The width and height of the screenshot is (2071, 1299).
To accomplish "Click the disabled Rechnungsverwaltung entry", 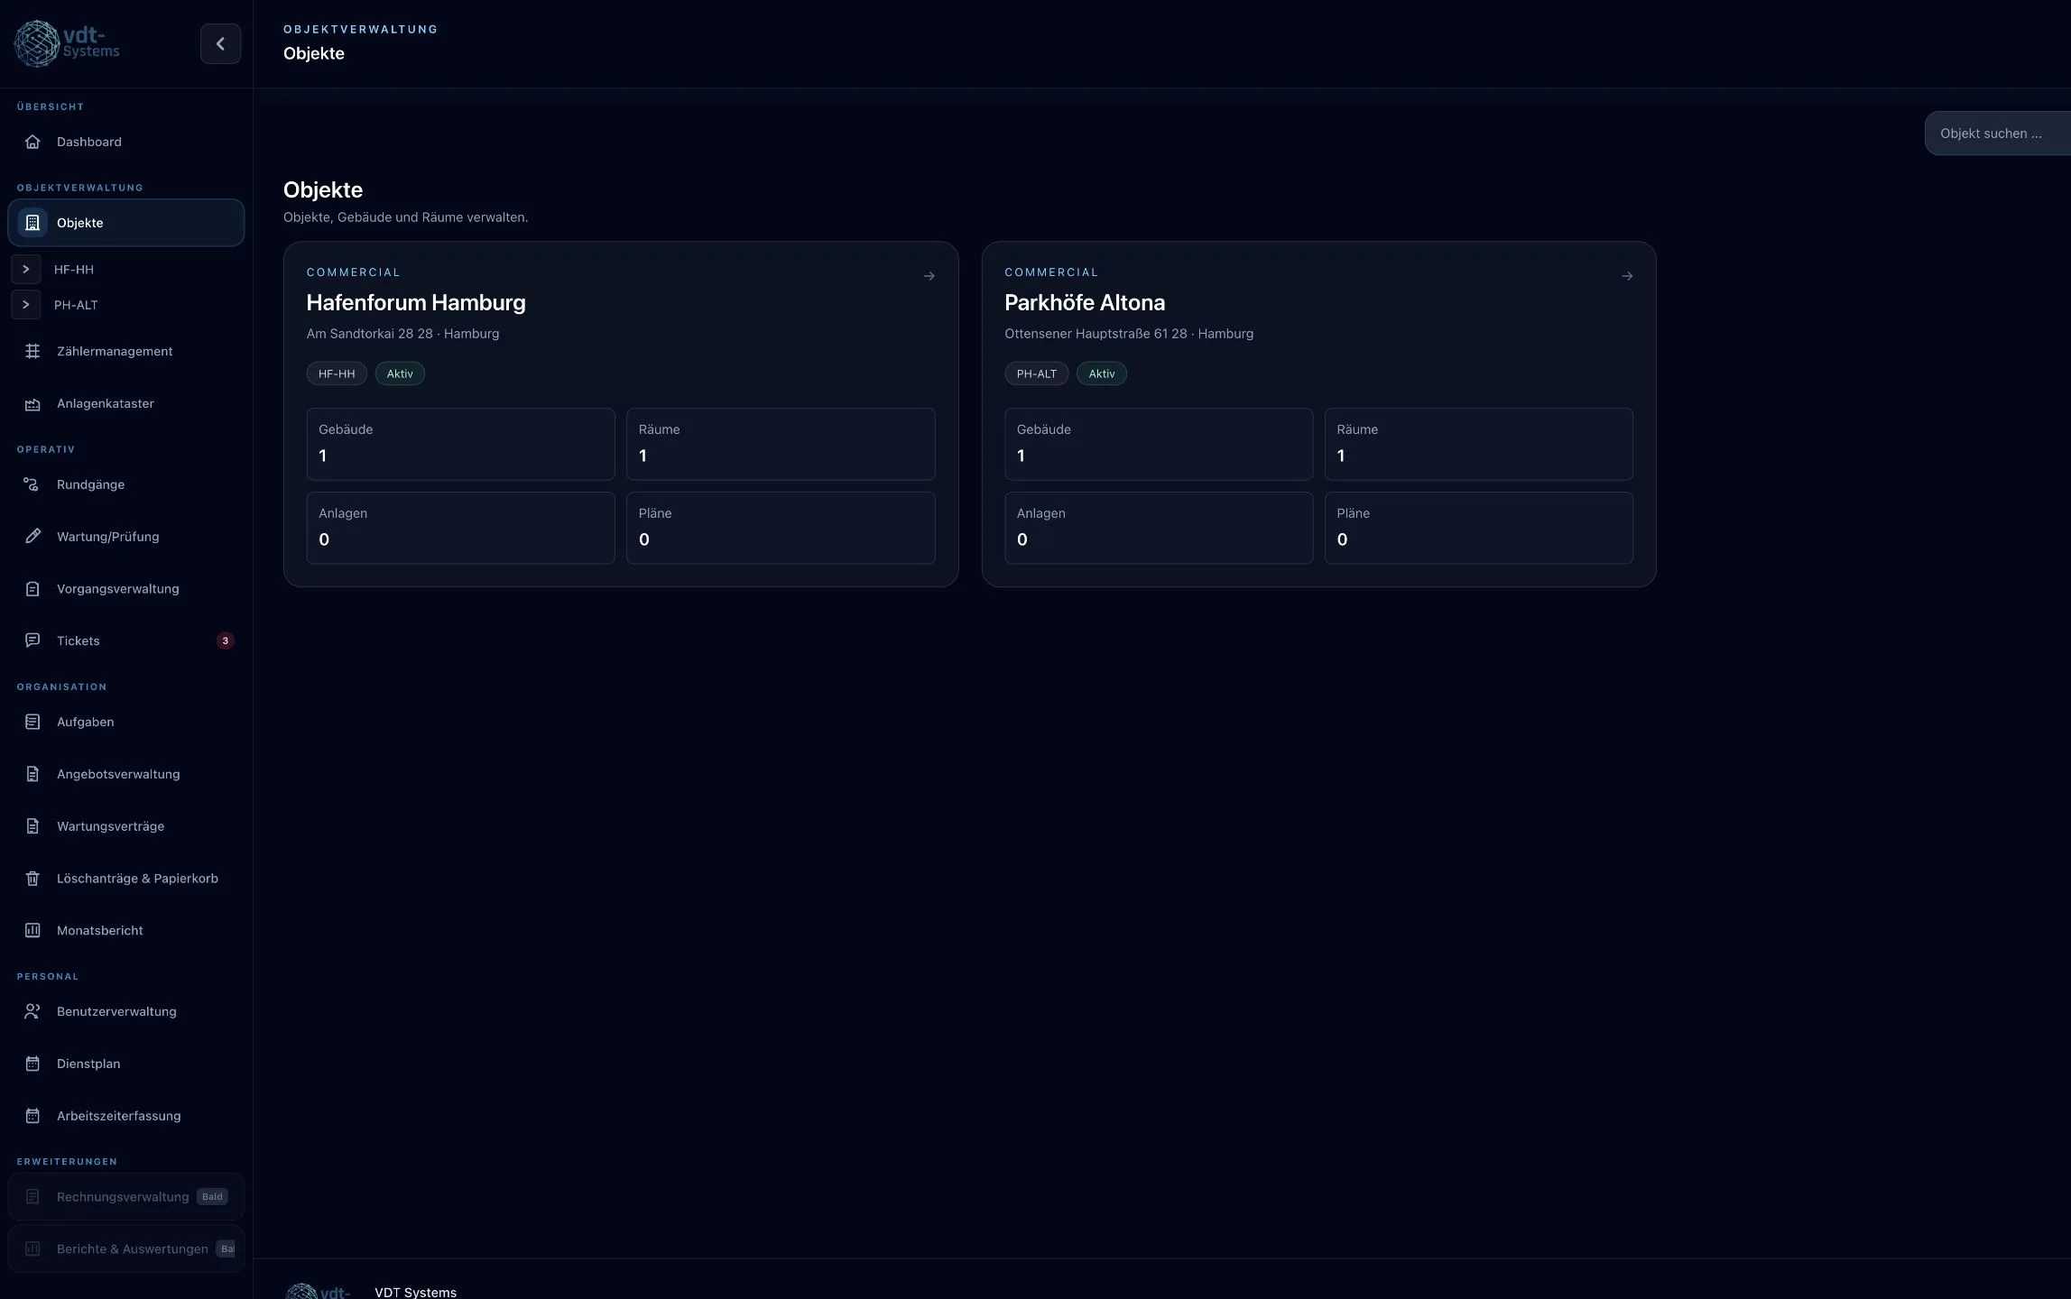I will (x=125, y=1197).
